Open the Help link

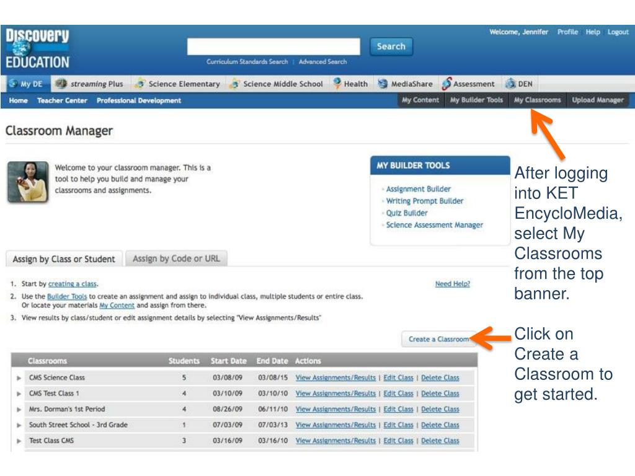click(x=592, y=32)
